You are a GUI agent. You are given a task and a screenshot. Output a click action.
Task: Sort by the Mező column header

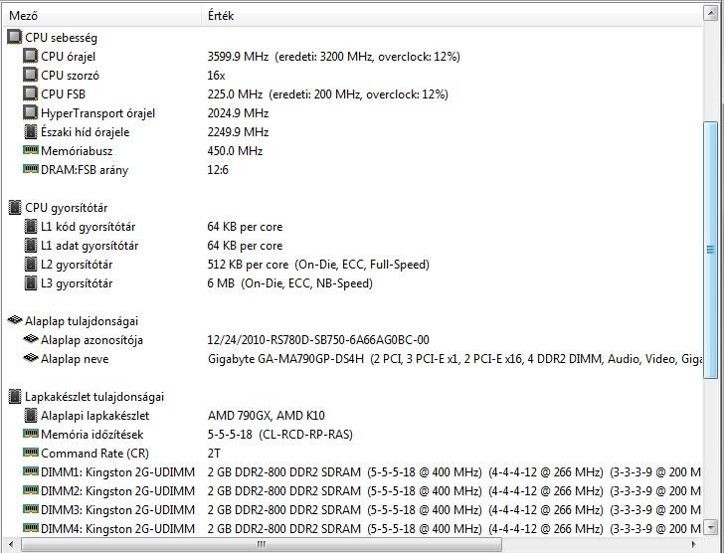[102, 16]
